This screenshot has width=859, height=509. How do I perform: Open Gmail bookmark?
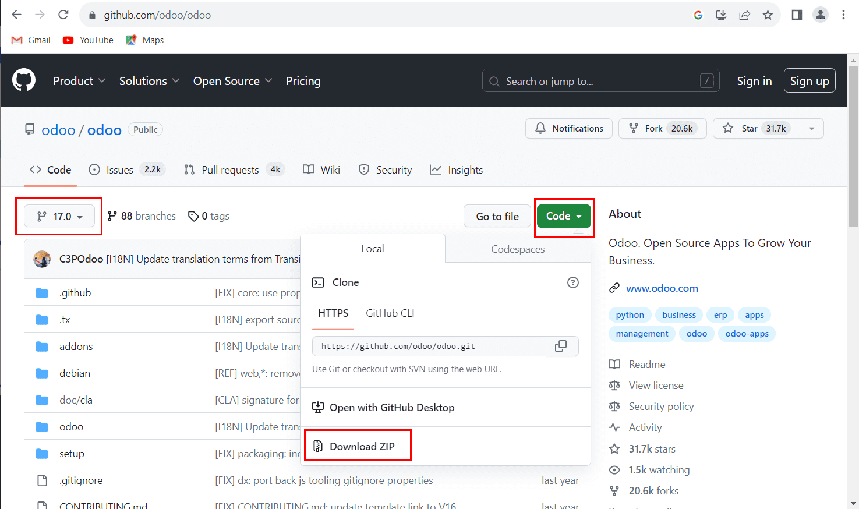click(x=31, y=40)
